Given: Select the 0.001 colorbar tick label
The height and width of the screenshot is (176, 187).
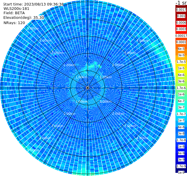Looking at the screenshot, I should [x=181, y=16].
